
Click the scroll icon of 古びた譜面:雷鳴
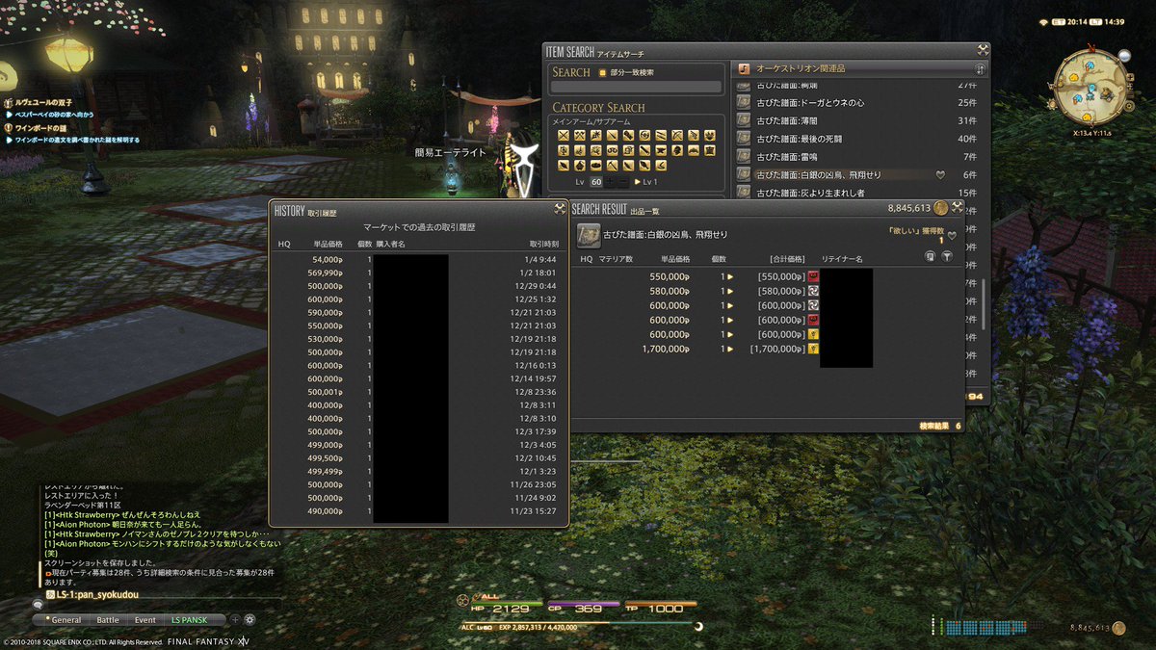click(x=744, y=157)
